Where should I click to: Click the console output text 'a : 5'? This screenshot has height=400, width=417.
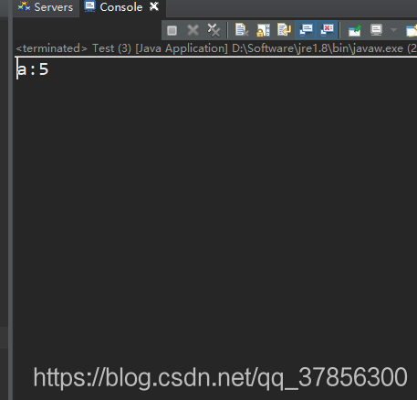(x=33, y=69)
